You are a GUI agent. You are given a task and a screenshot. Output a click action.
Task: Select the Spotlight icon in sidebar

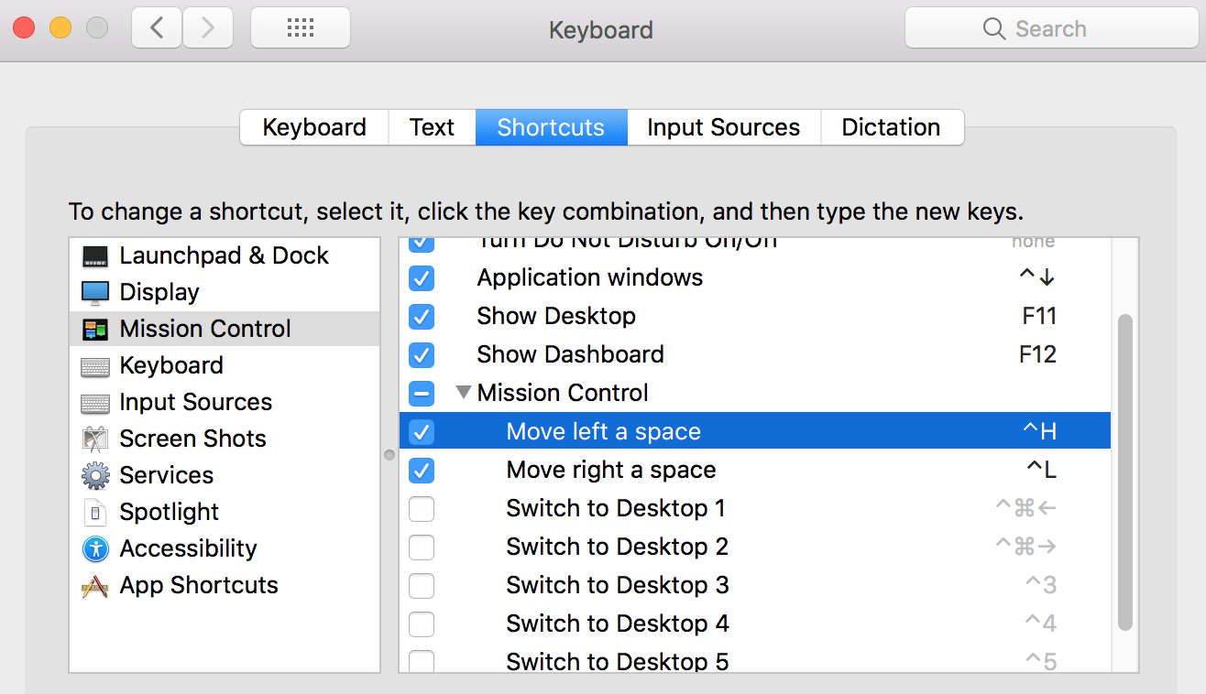(95, 512)
